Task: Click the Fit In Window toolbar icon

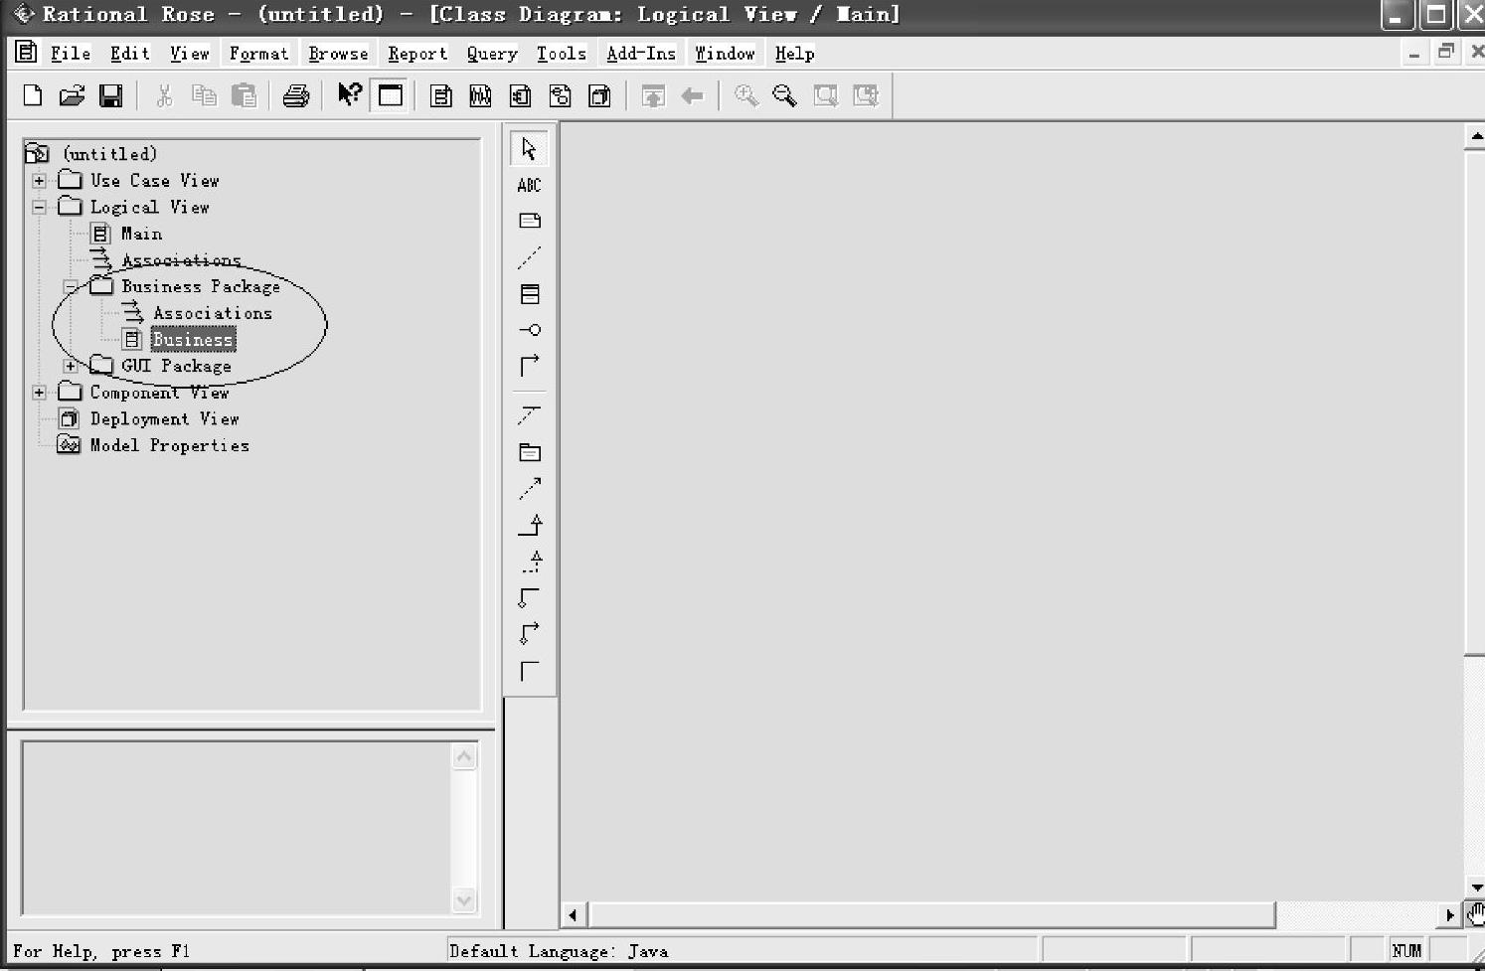Action: pos(825,95)
